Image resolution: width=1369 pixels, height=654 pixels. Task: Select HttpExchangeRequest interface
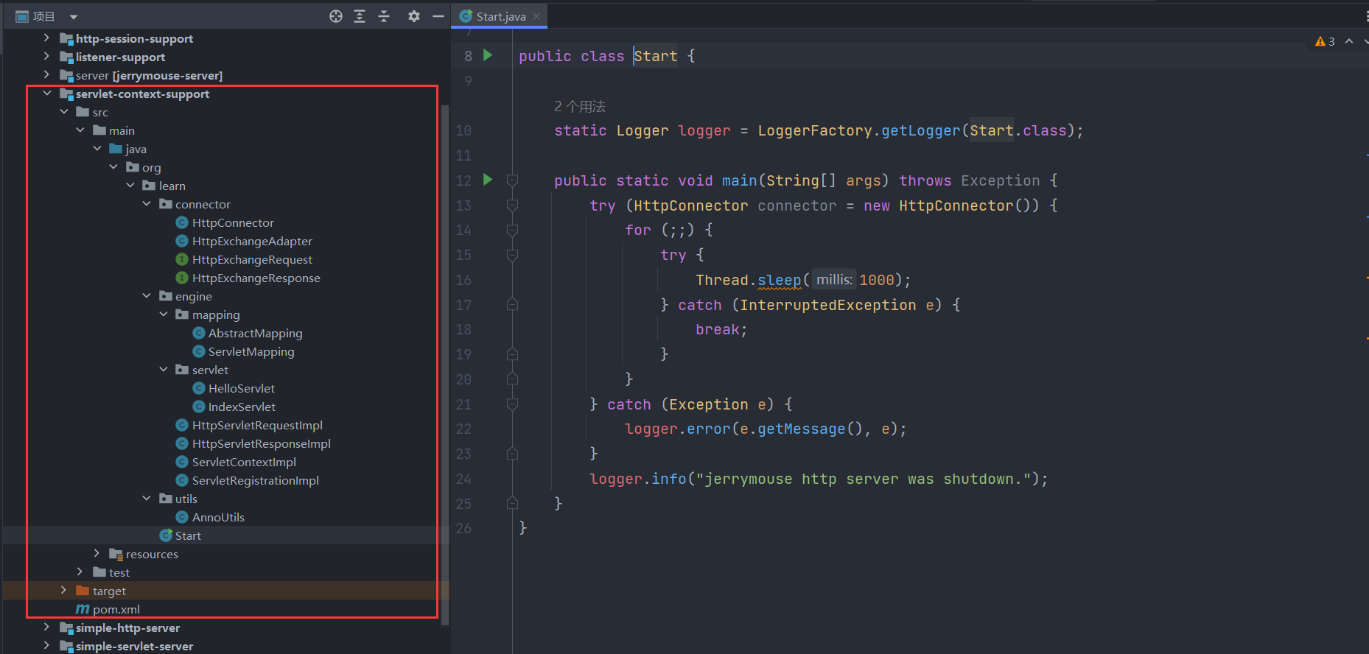pos(252,259)
